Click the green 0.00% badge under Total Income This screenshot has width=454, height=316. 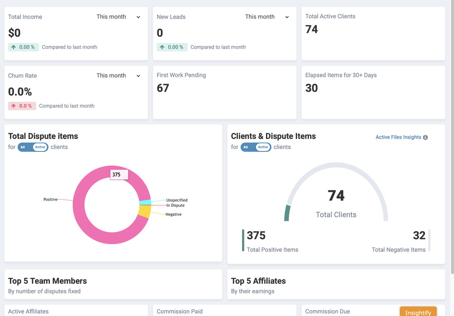click(x=23, y=47)
